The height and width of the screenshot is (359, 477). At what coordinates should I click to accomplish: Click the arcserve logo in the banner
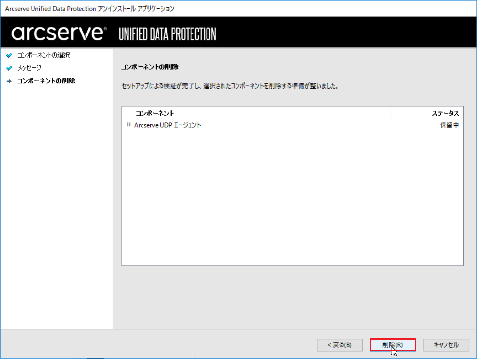[x=59, y=33]
